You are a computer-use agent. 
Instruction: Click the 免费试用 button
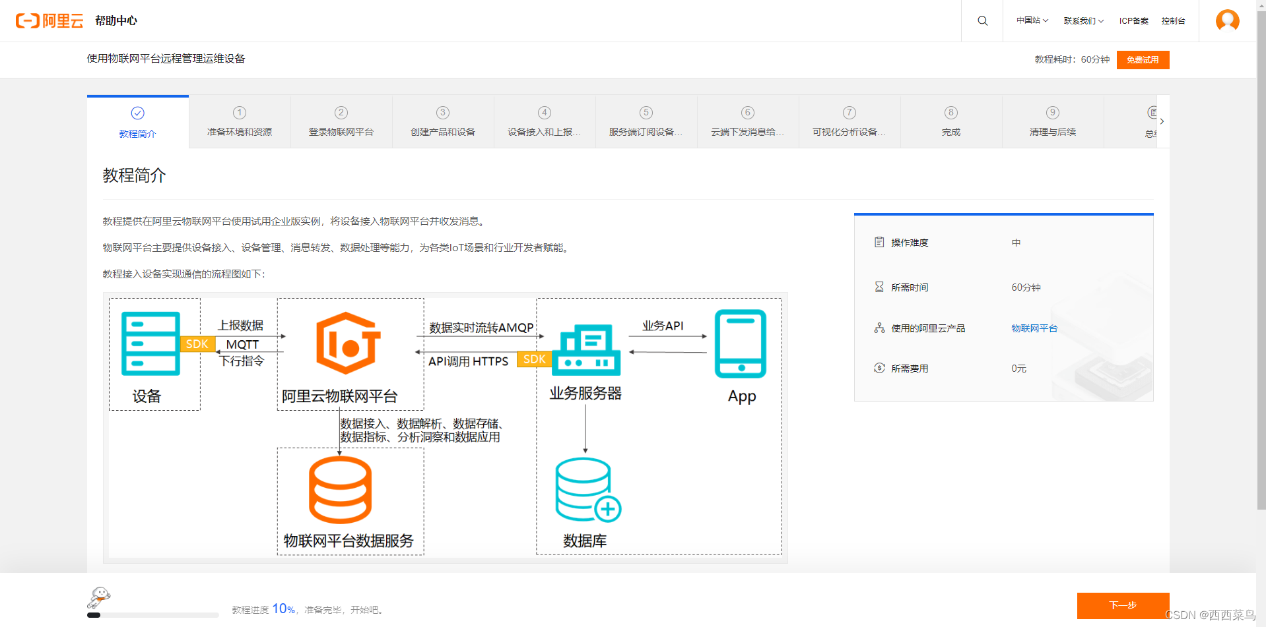click(x=1143, y=60)
